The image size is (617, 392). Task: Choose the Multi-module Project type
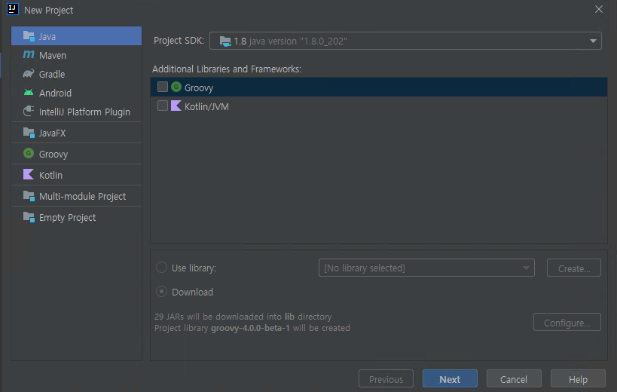click(x=76, y=196)
